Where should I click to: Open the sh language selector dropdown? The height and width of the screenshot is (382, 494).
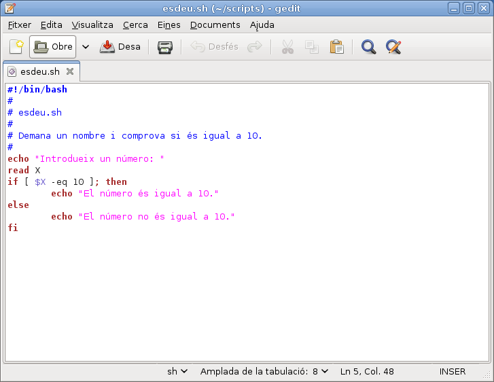[x=177, y=371]
